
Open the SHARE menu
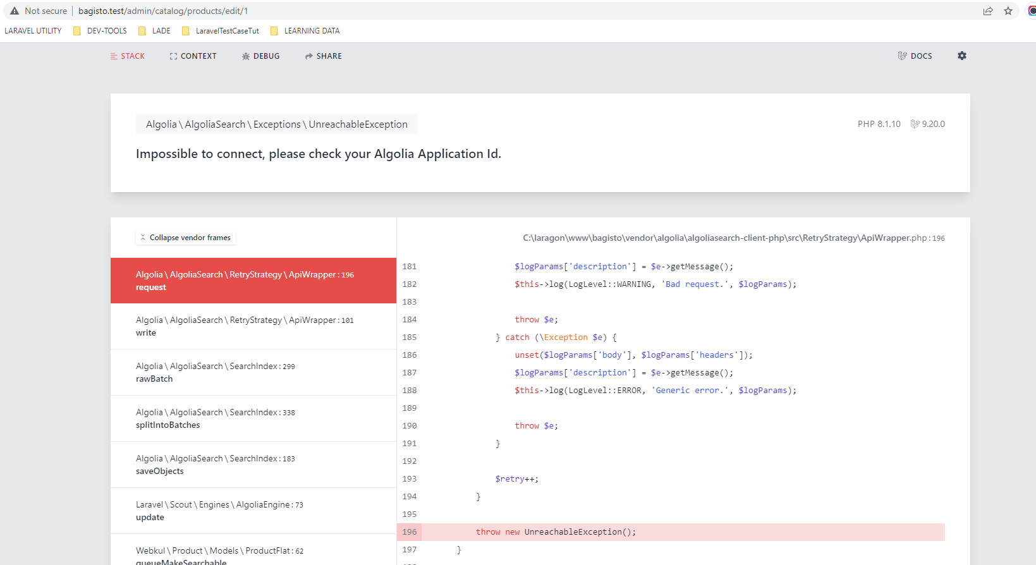[x=323, y=56]
